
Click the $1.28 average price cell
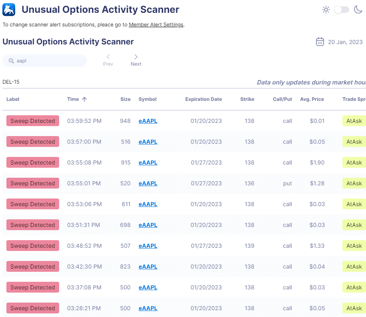[x=317, y=183]
